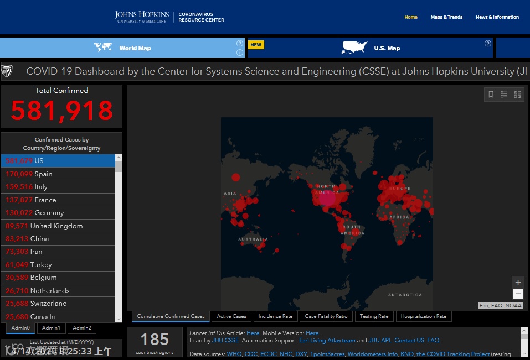This screenshot has width=530, height=360.
Task: Select Belgium in the country list
Action: pyautogui.click(x=58, y=278)
